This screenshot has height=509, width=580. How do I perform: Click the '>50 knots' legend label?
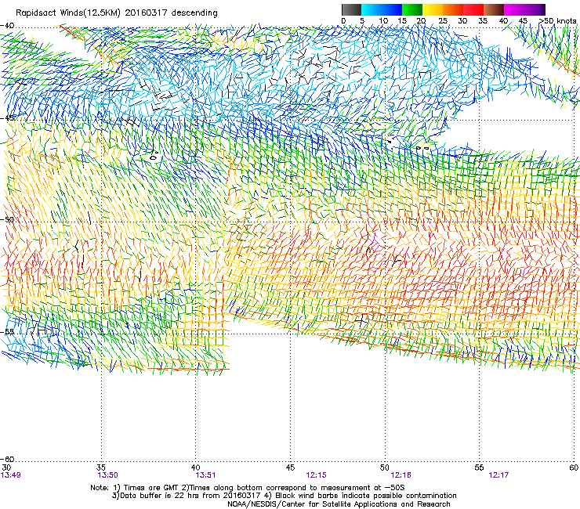pyautogui.click(x=557, y=21)
